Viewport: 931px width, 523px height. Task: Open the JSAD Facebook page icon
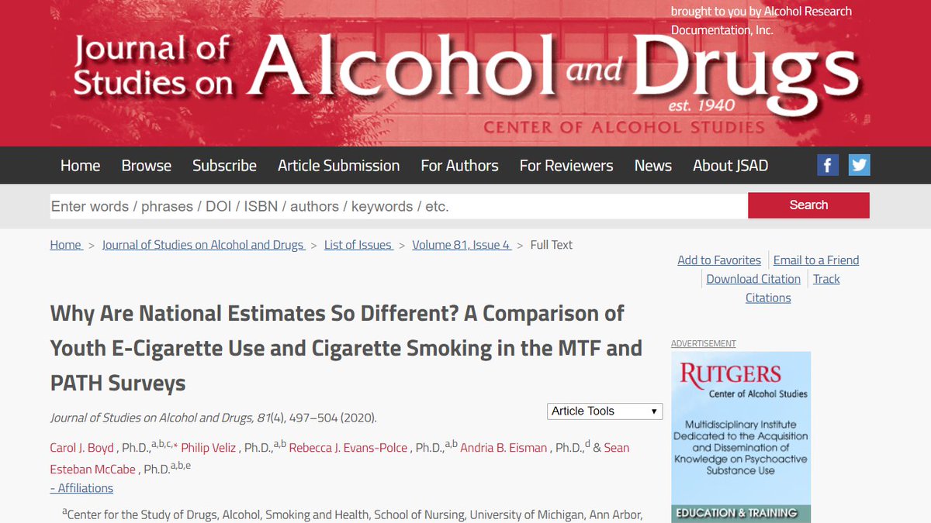tap(828, 165)
